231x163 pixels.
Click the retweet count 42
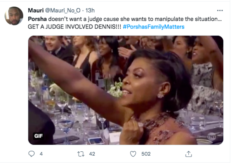[x=92, y=154]
